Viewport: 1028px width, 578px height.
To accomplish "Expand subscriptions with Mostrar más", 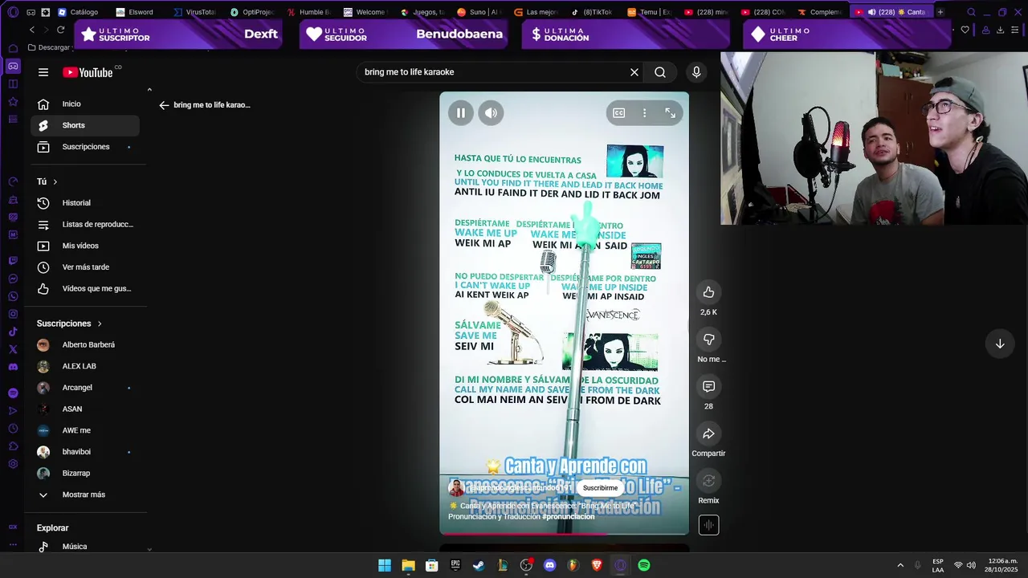I will click(x=85, y=495).
